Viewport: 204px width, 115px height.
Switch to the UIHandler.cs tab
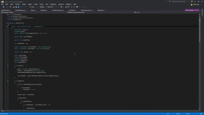(x=101, y=10)
